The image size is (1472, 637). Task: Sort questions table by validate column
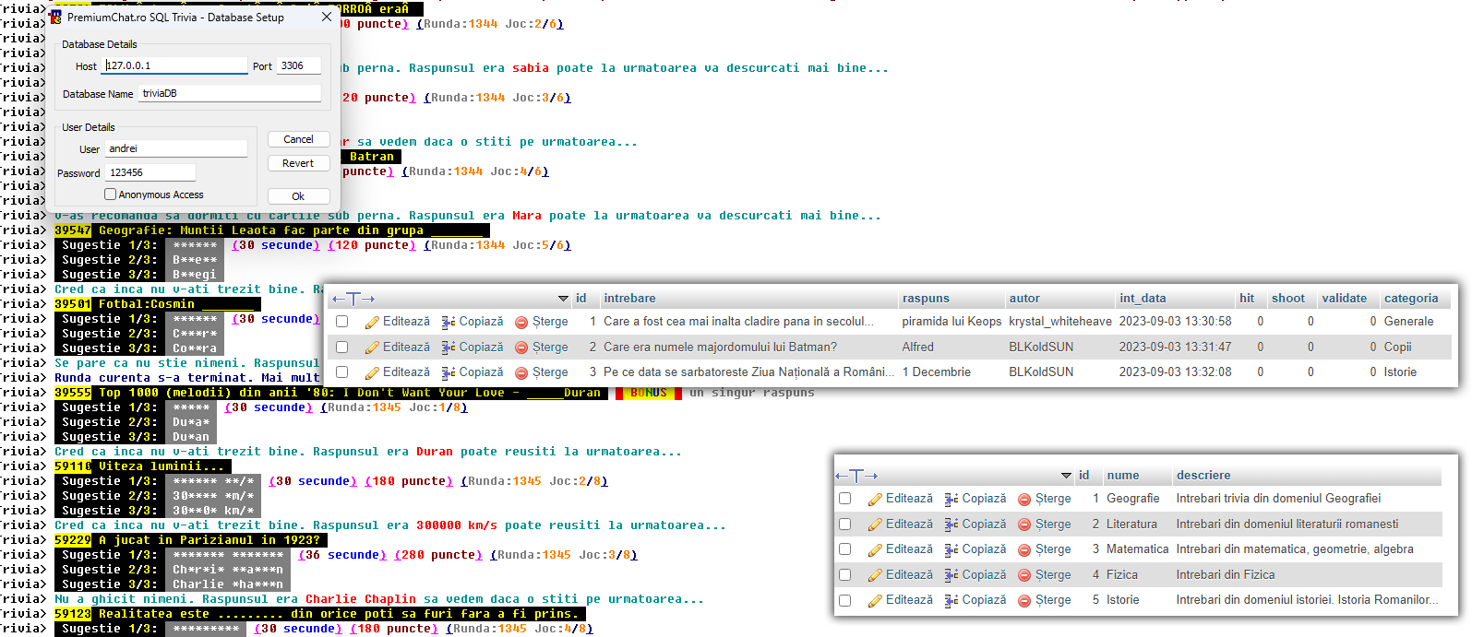click(1345, 299)
